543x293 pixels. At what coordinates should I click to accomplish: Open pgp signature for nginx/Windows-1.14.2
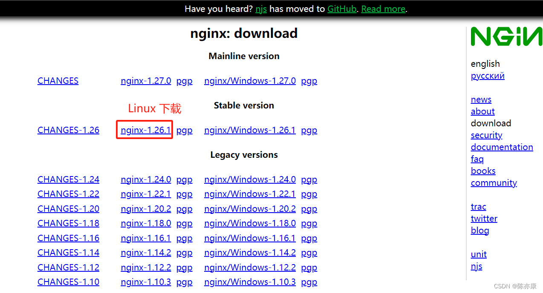309,253
